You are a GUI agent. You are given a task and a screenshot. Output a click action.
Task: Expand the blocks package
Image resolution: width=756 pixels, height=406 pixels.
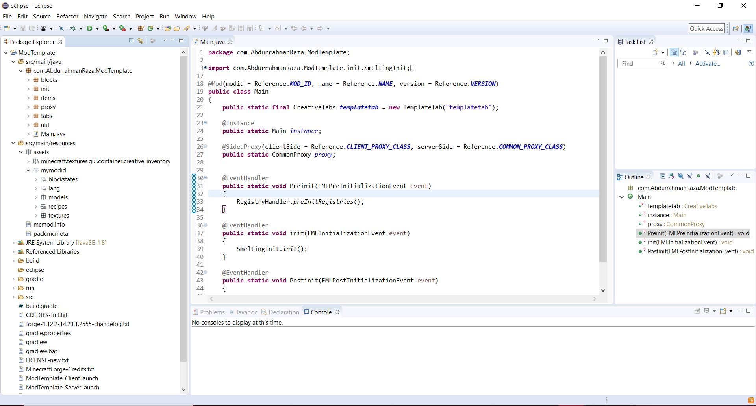(x=28, y=79)
